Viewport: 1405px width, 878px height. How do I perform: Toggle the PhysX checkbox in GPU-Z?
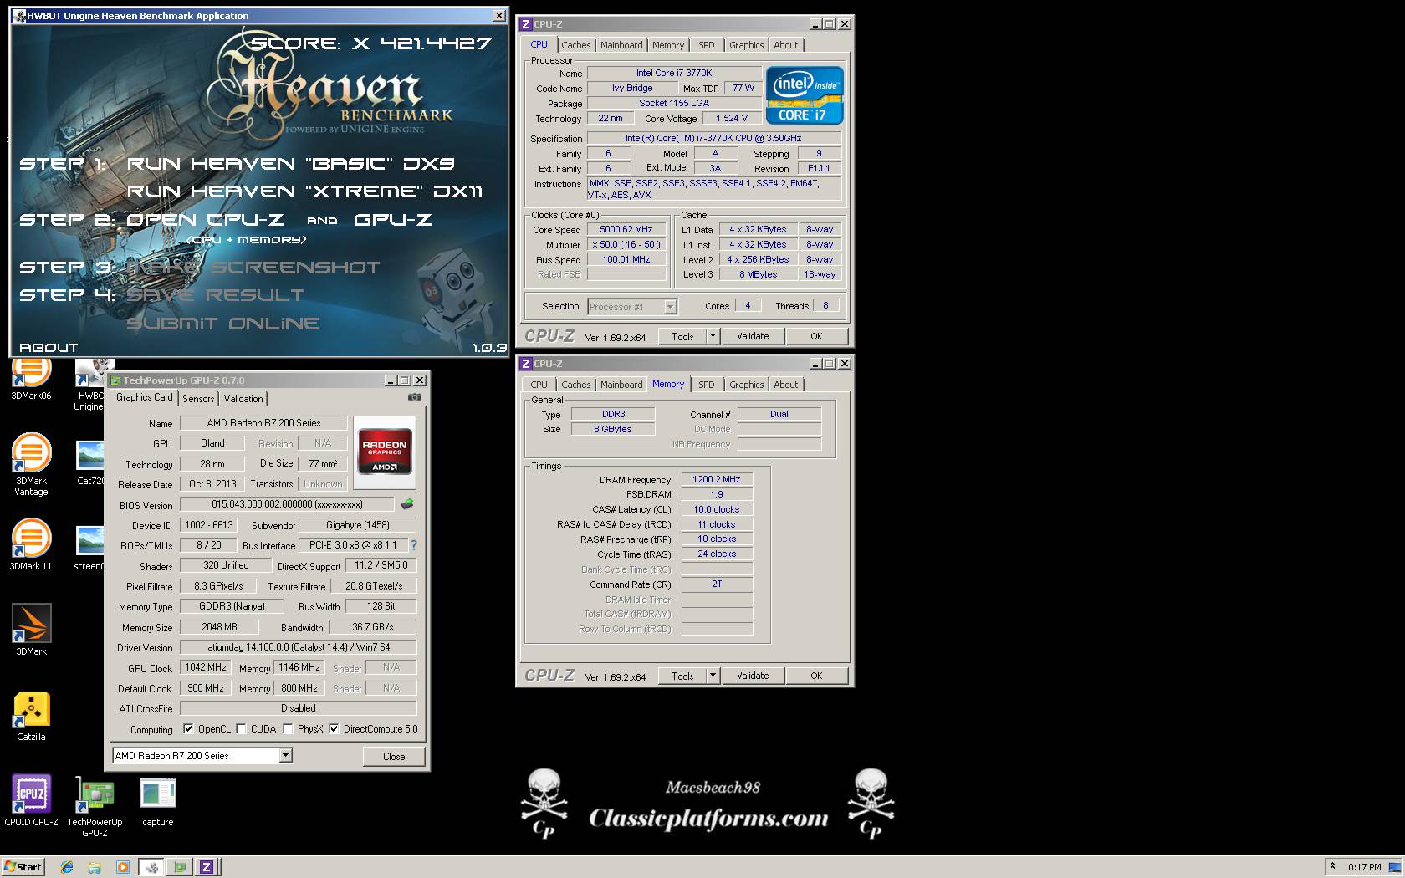point(288,729)
